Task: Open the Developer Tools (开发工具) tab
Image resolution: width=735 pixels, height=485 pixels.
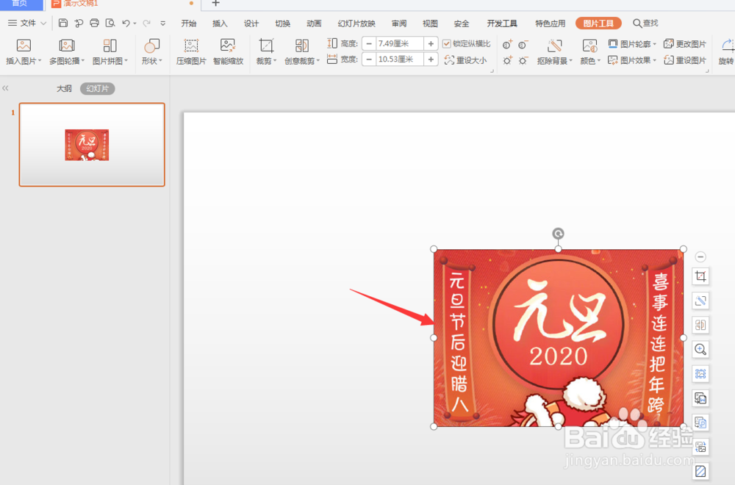Action: pos(501,24)
